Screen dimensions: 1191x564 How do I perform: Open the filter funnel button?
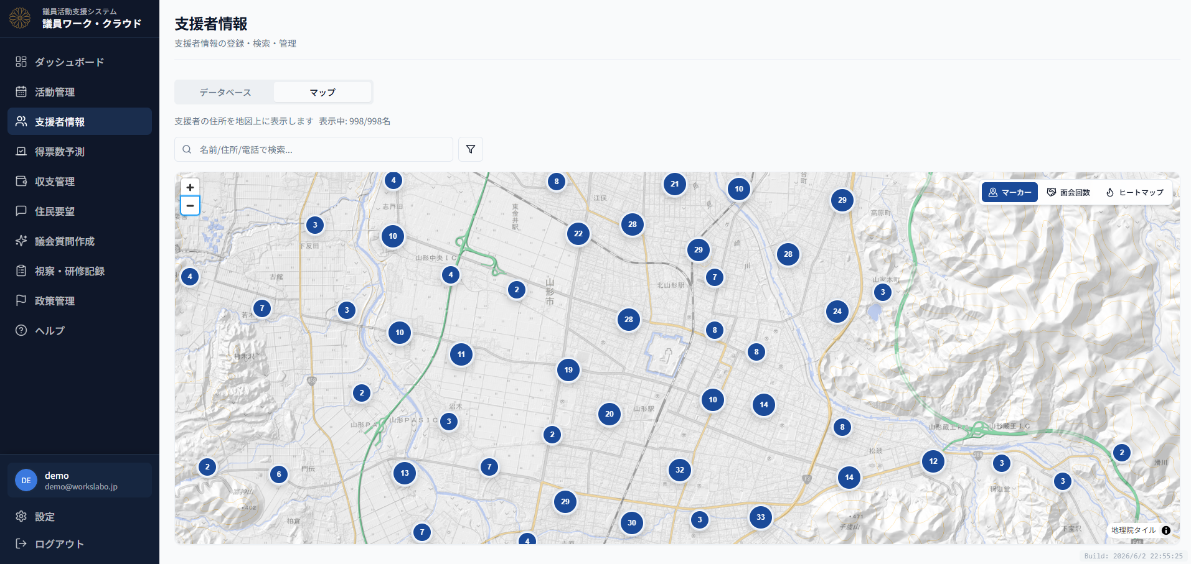tap(471, 149)
